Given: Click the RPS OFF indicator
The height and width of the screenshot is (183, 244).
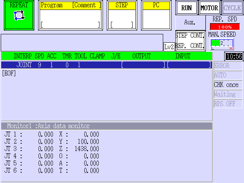Looking at the screenshot, I should click(228, 104).
